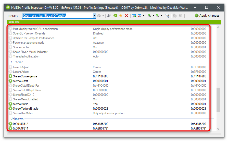Click the gray gear icon beside LaserXAdjust
The width and height of the screenshot is (228, 141).
(10, 67)
